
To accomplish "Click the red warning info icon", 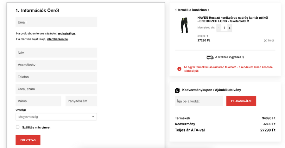I will (179, 69).
